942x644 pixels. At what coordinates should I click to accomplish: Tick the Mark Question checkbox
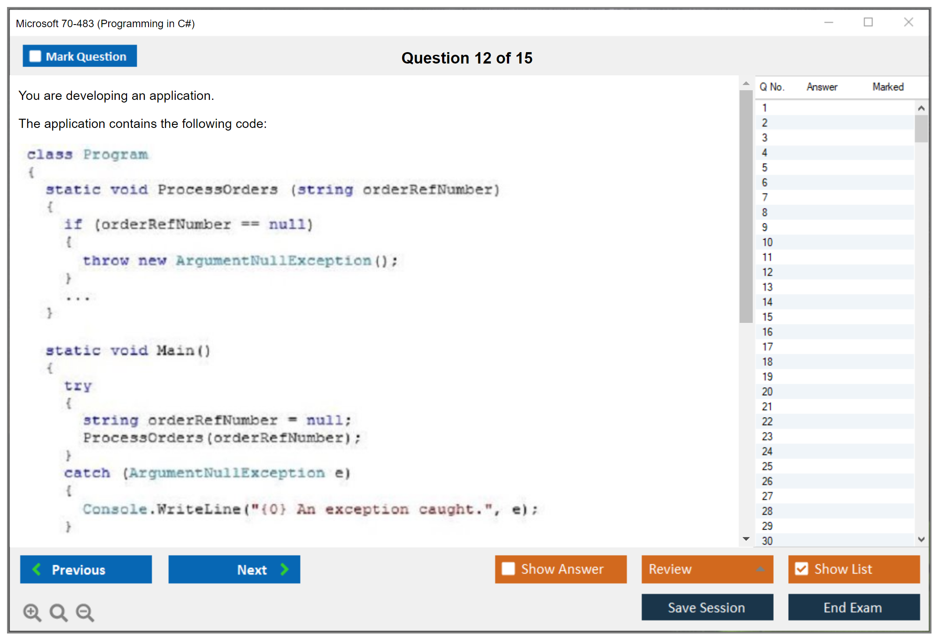35,56
